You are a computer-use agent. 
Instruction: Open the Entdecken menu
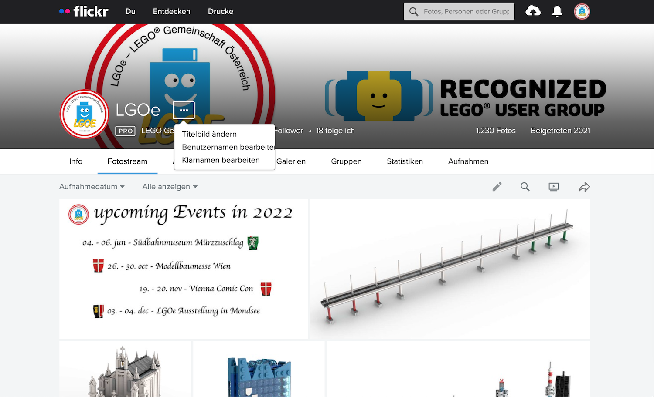172,12
